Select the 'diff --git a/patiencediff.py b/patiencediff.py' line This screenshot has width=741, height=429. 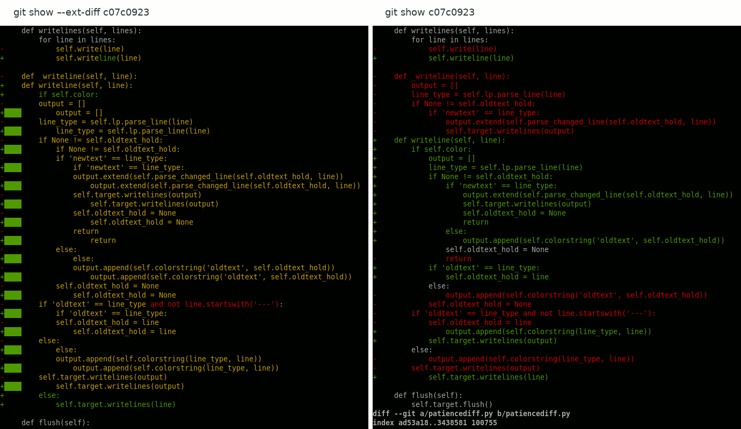pos(471,413)
